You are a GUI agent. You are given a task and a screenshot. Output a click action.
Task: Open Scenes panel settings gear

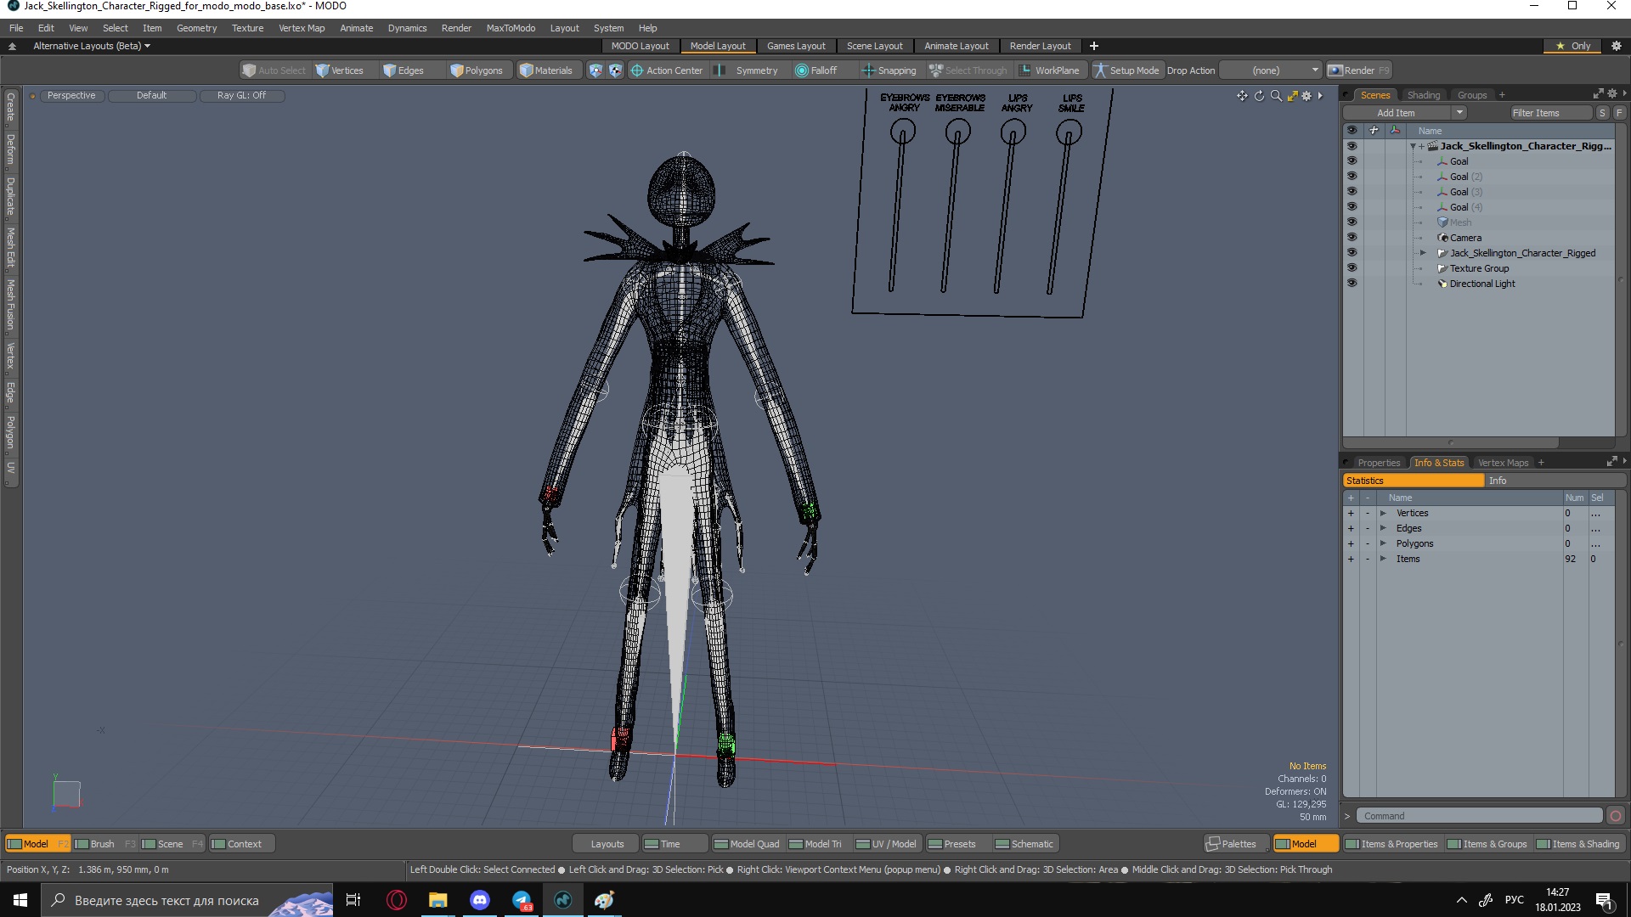pos(1611,94)
